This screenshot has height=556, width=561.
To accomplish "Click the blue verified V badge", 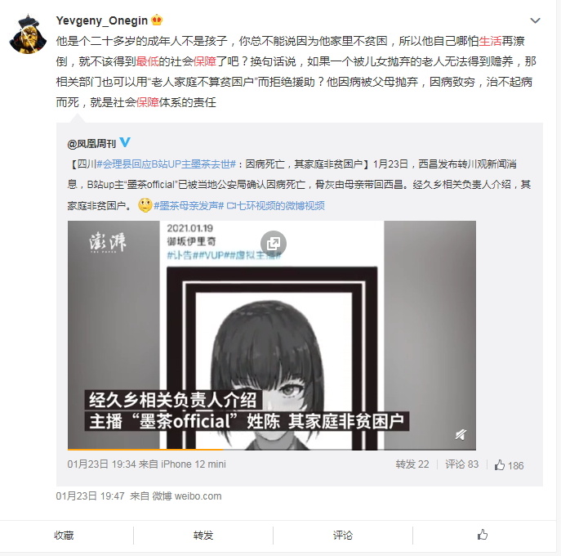I will [x=125, y=142].
